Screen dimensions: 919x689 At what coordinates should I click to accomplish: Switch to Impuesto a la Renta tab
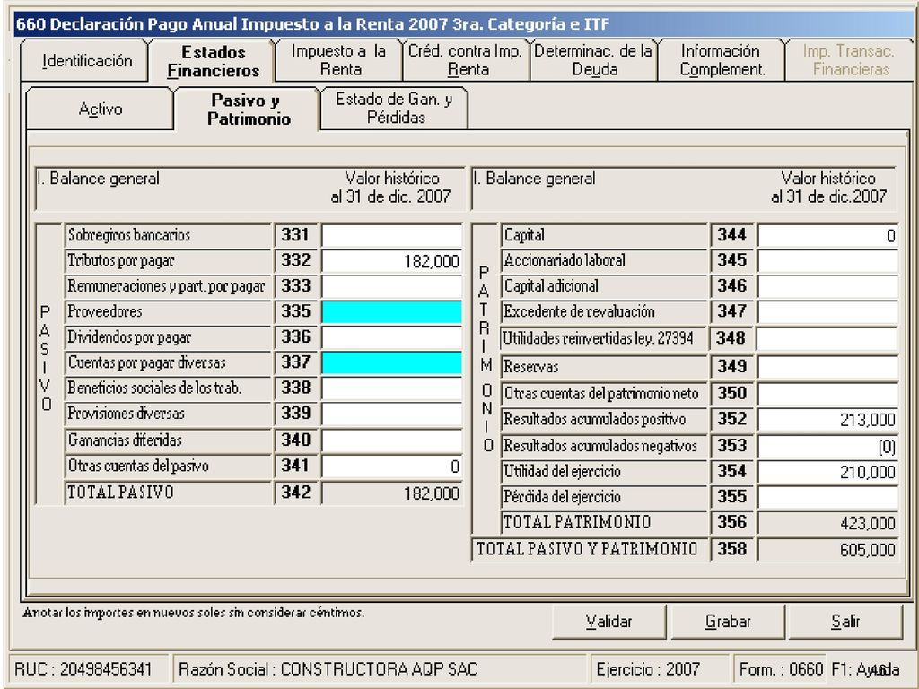coord(338,60)
